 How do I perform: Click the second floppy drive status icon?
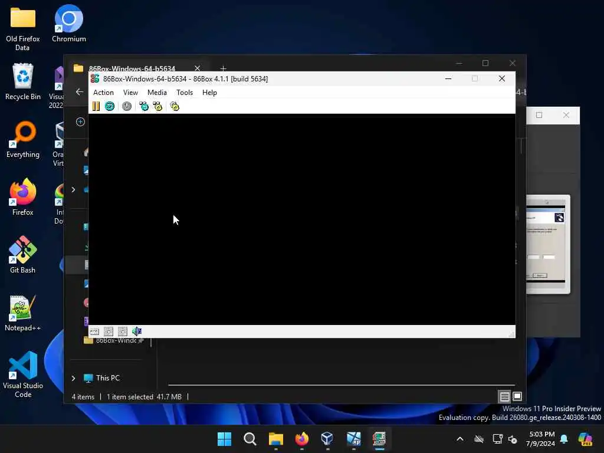pos(123,331)
